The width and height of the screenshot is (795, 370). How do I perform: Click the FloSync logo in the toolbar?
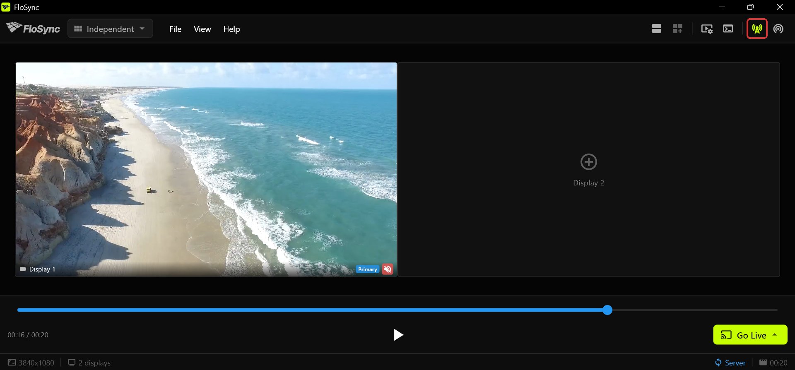[33, 28]
